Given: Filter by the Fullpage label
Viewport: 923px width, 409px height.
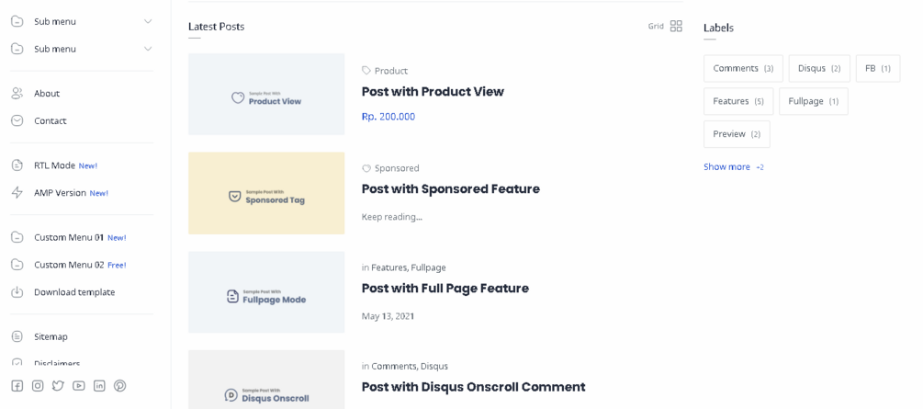Looking at the screenshot, I should [813, 101].
